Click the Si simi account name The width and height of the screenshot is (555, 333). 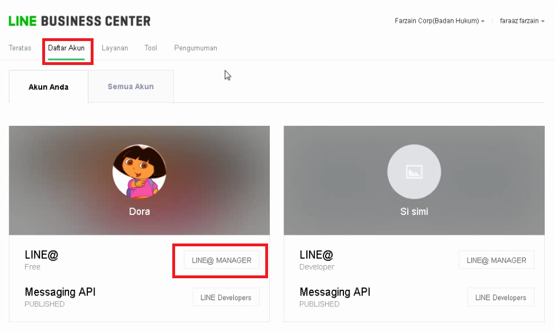(414, 212)
